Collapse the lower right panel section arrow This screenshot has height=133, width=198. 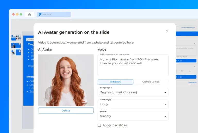click(194, 66)
